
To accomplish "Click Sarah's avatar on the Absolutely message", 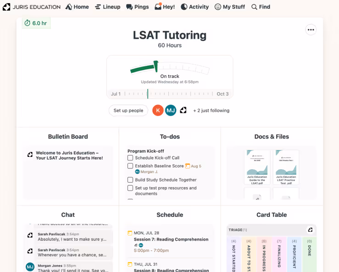I will coord(30,235).
